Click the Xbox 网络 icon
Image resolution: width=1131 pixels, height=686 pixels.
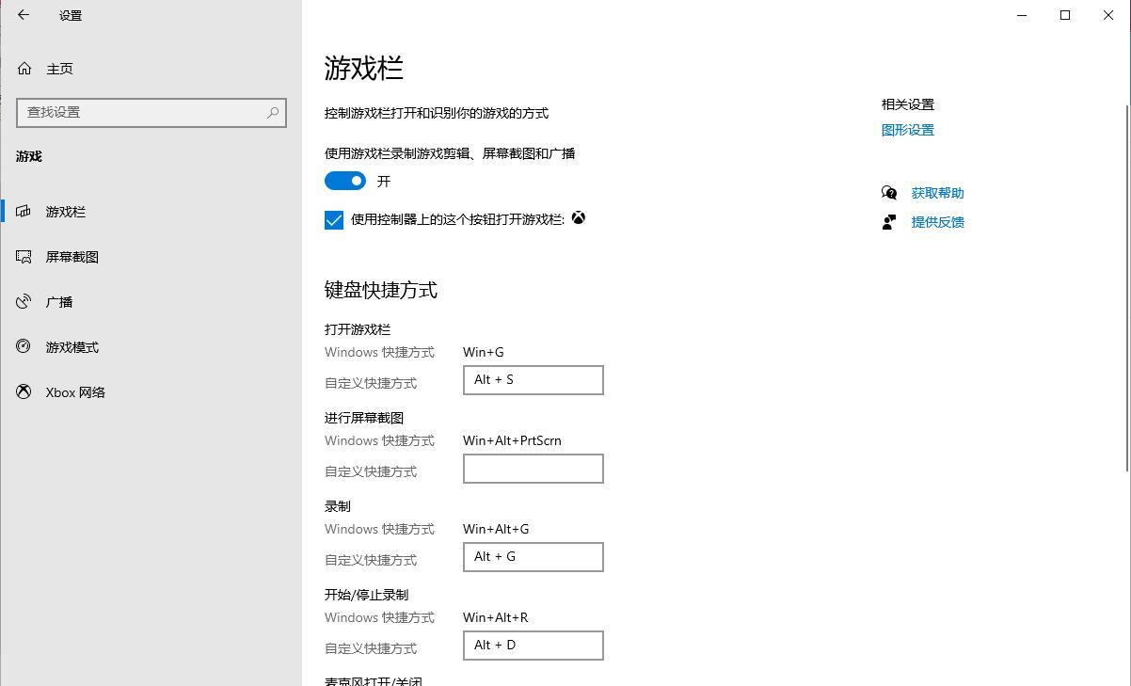(24, 392)
